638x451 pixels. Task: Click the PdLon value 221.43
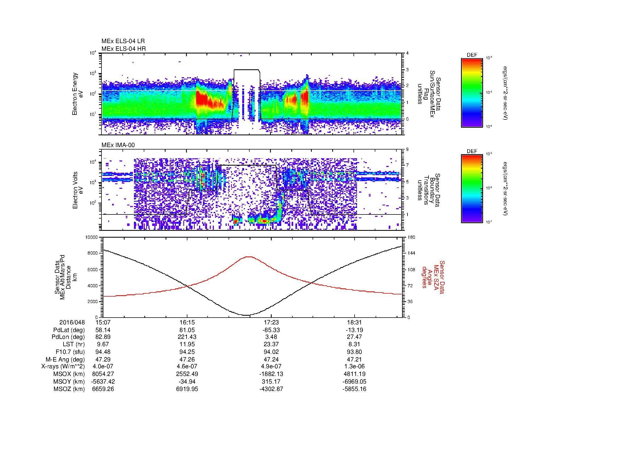(x=187, y=337)
